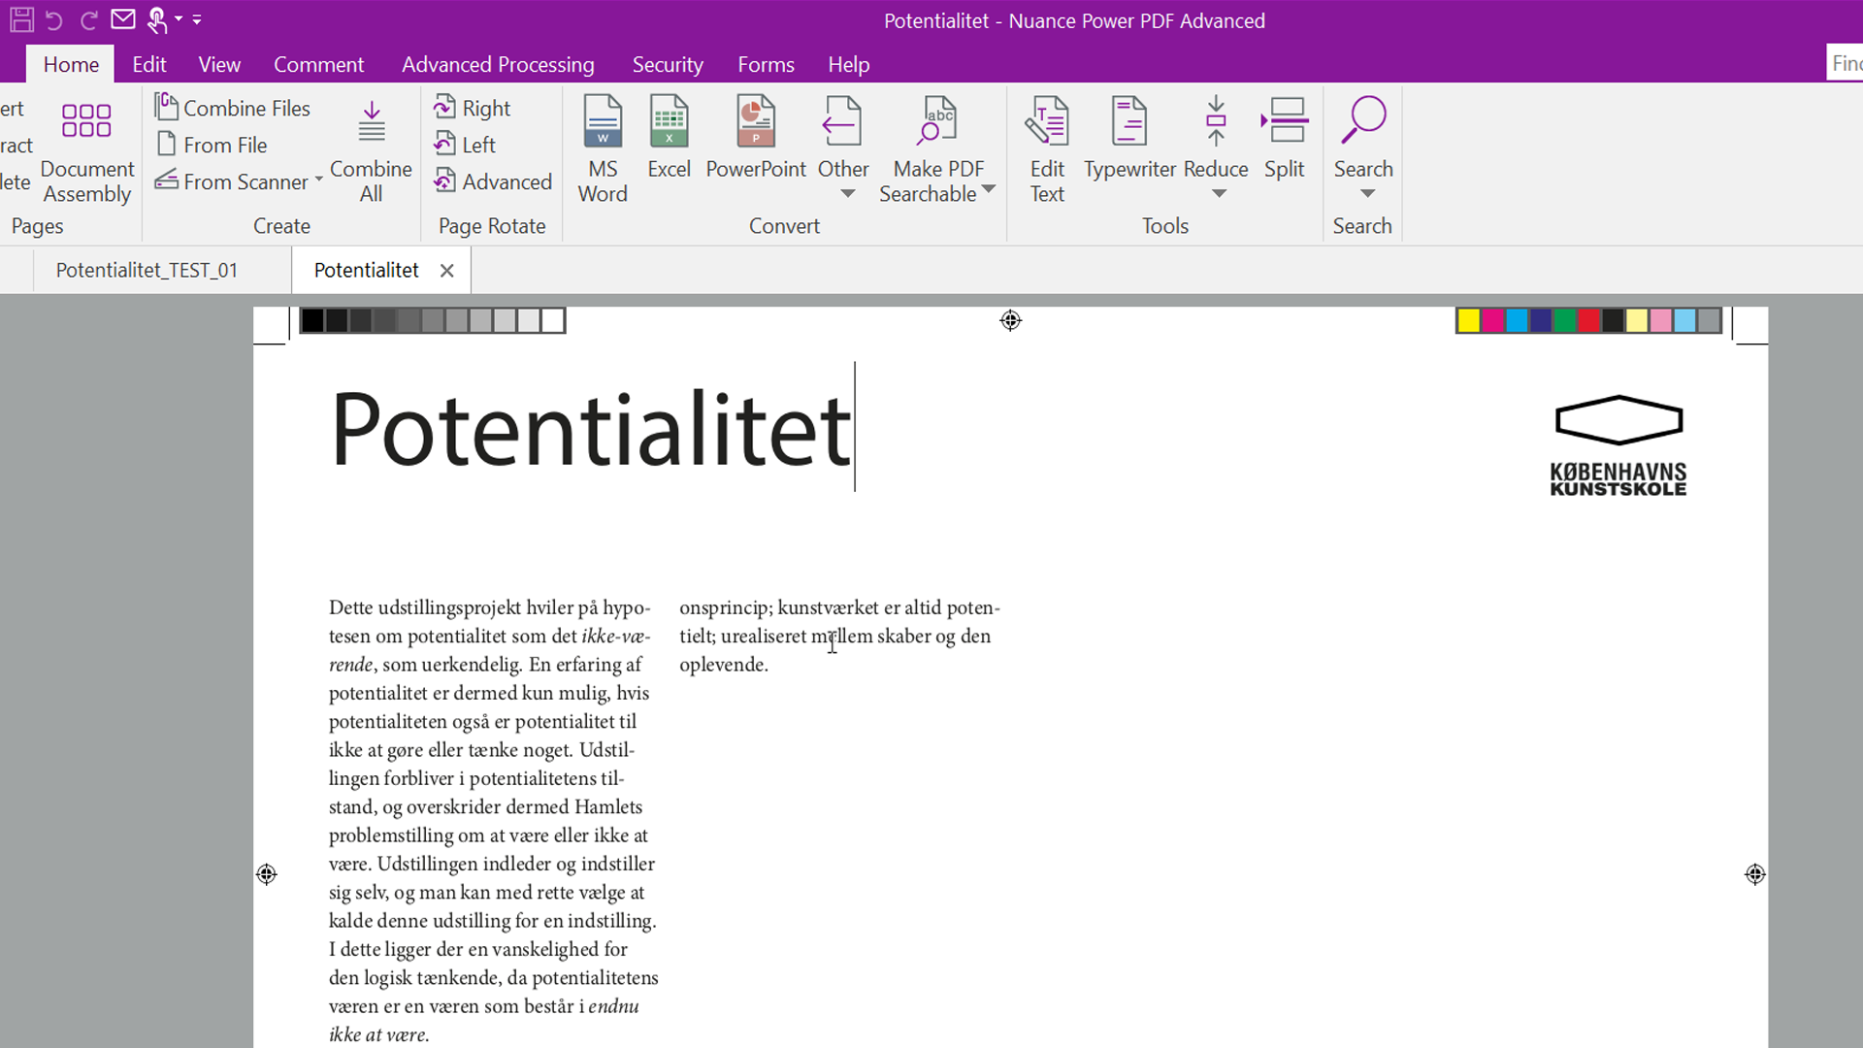Open the Security ribbon tab

[668, 64]
